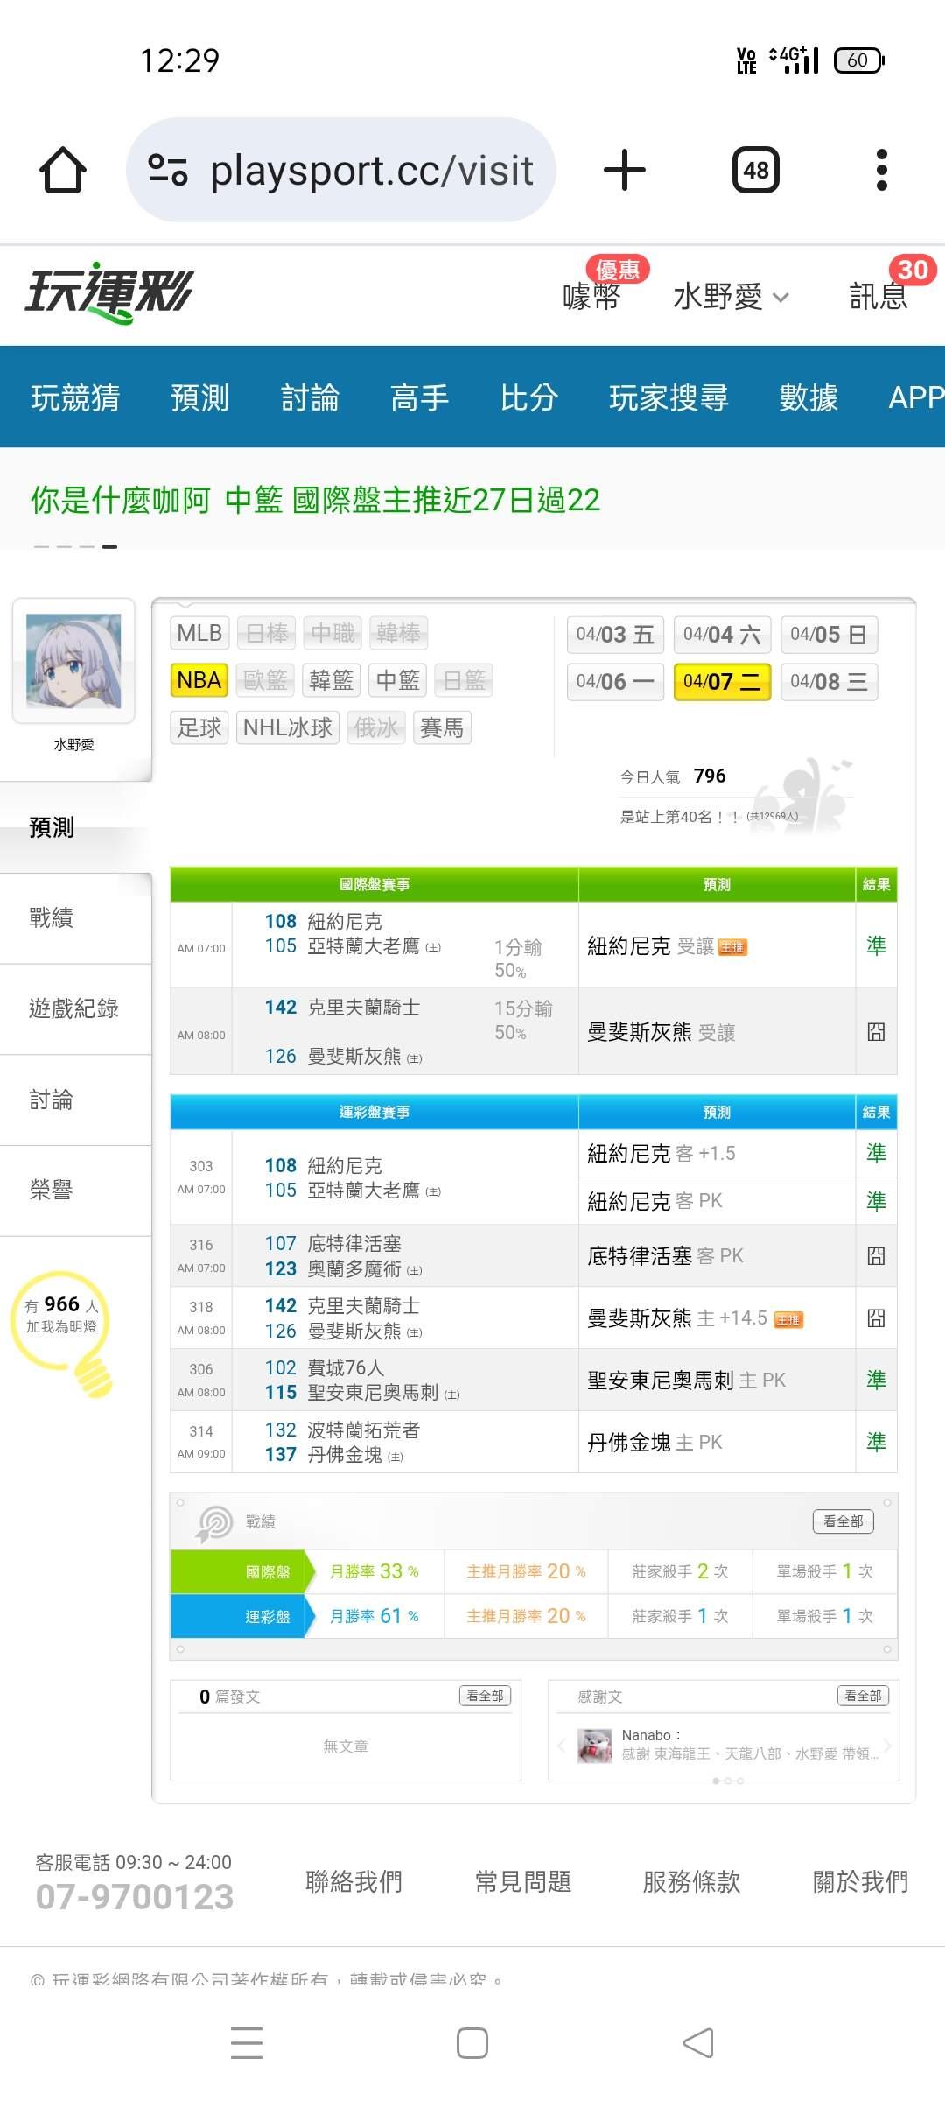The image size is (945, 2101).
Task: Choose date 04/05 日
Action: tap(829, 635)
